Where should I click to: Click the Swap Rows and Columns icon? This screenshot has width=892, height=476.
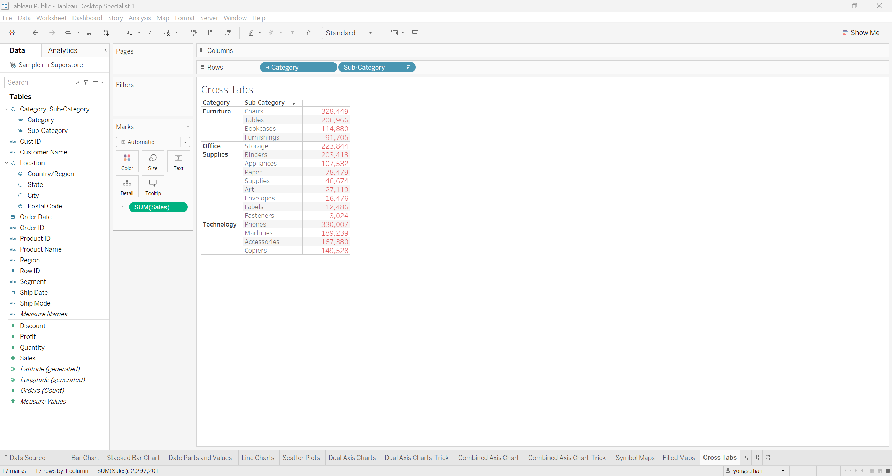(194, 33)
